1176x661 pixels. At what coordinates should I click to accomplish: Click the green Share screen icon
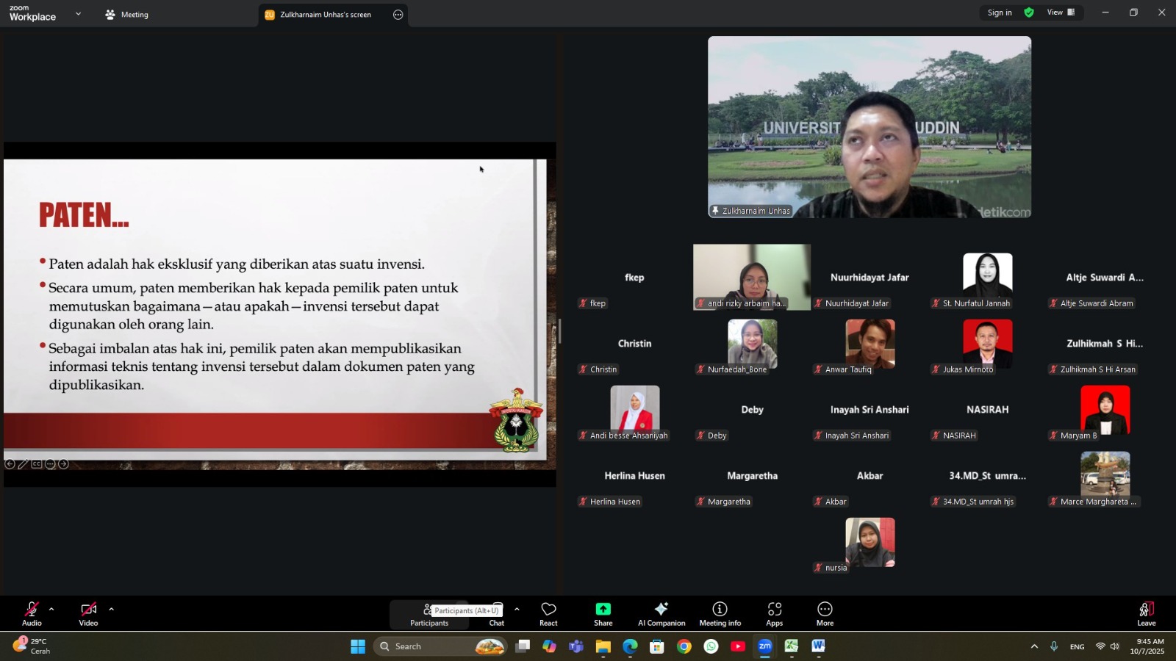603,614
